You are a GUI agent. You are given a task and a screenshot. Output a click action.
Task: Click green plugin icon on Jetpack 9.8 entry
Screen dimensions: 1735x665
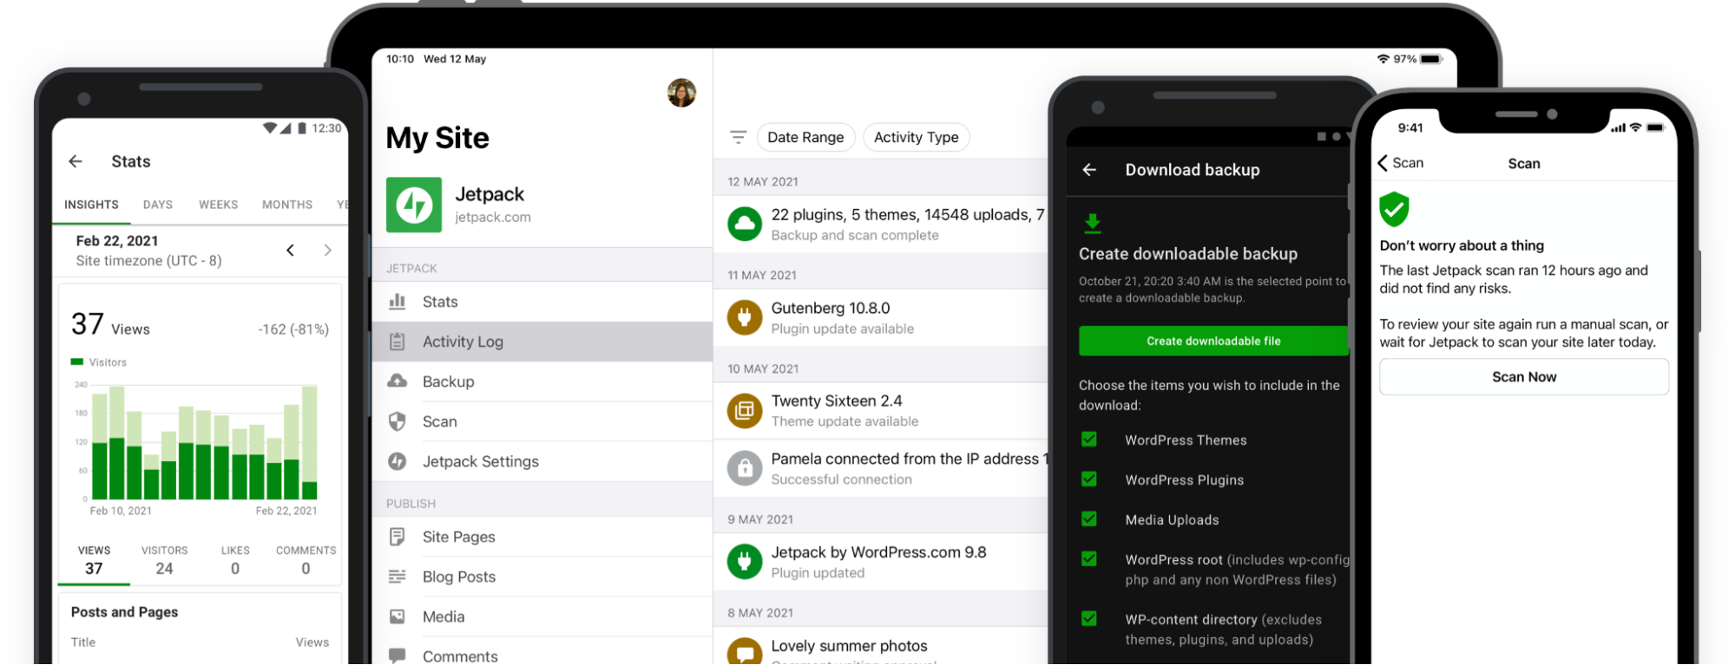745,562
